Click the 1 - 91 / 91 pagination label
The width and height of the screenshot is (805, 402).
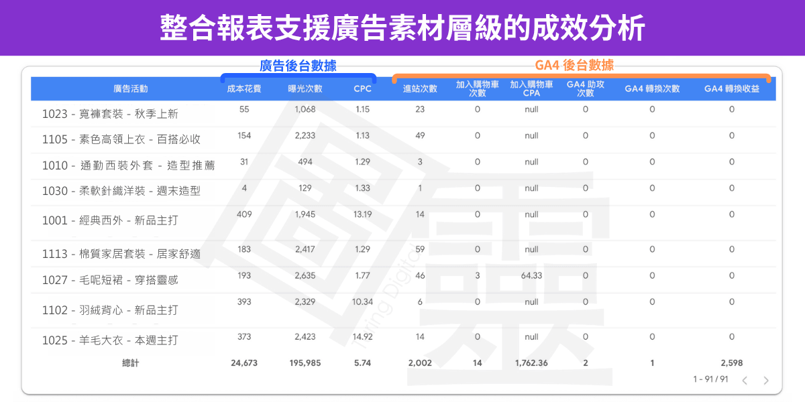pyautogui.click(x=710, y=379)
